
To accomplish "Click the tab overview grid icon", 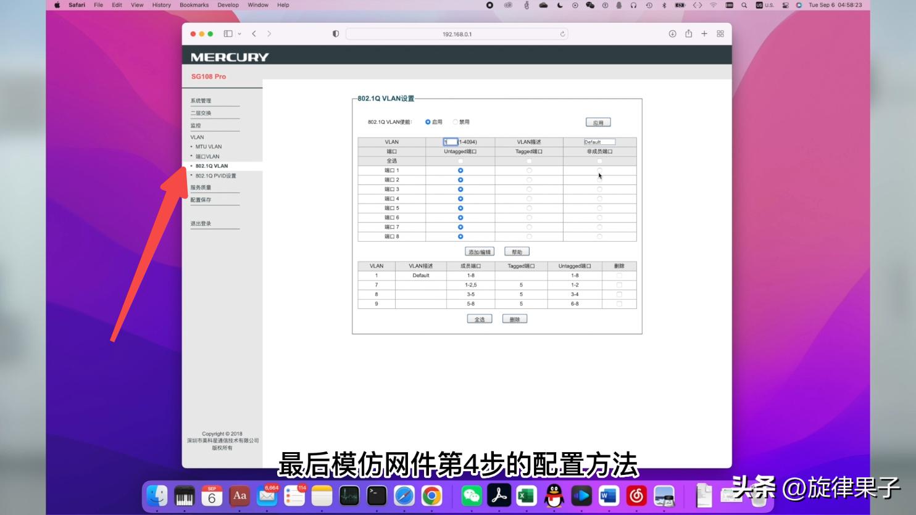I will [720, 34].
